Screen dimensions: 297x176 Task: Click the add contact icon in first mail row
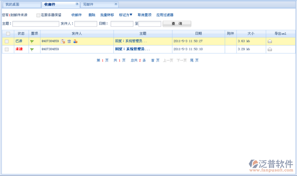[75, 41]
